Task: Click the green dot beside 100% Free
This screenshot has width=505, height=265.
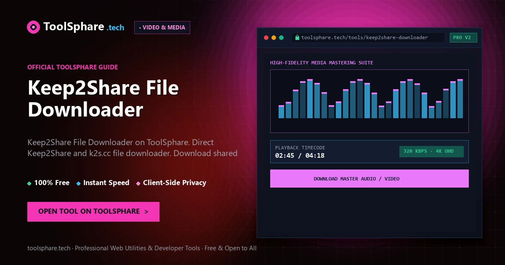Action: point(29,183)
